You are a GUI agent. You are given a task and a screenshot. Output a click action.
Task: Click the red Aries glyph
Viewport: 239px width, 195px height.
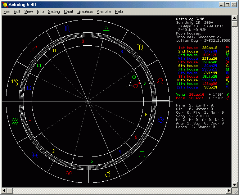pos(68,174)
